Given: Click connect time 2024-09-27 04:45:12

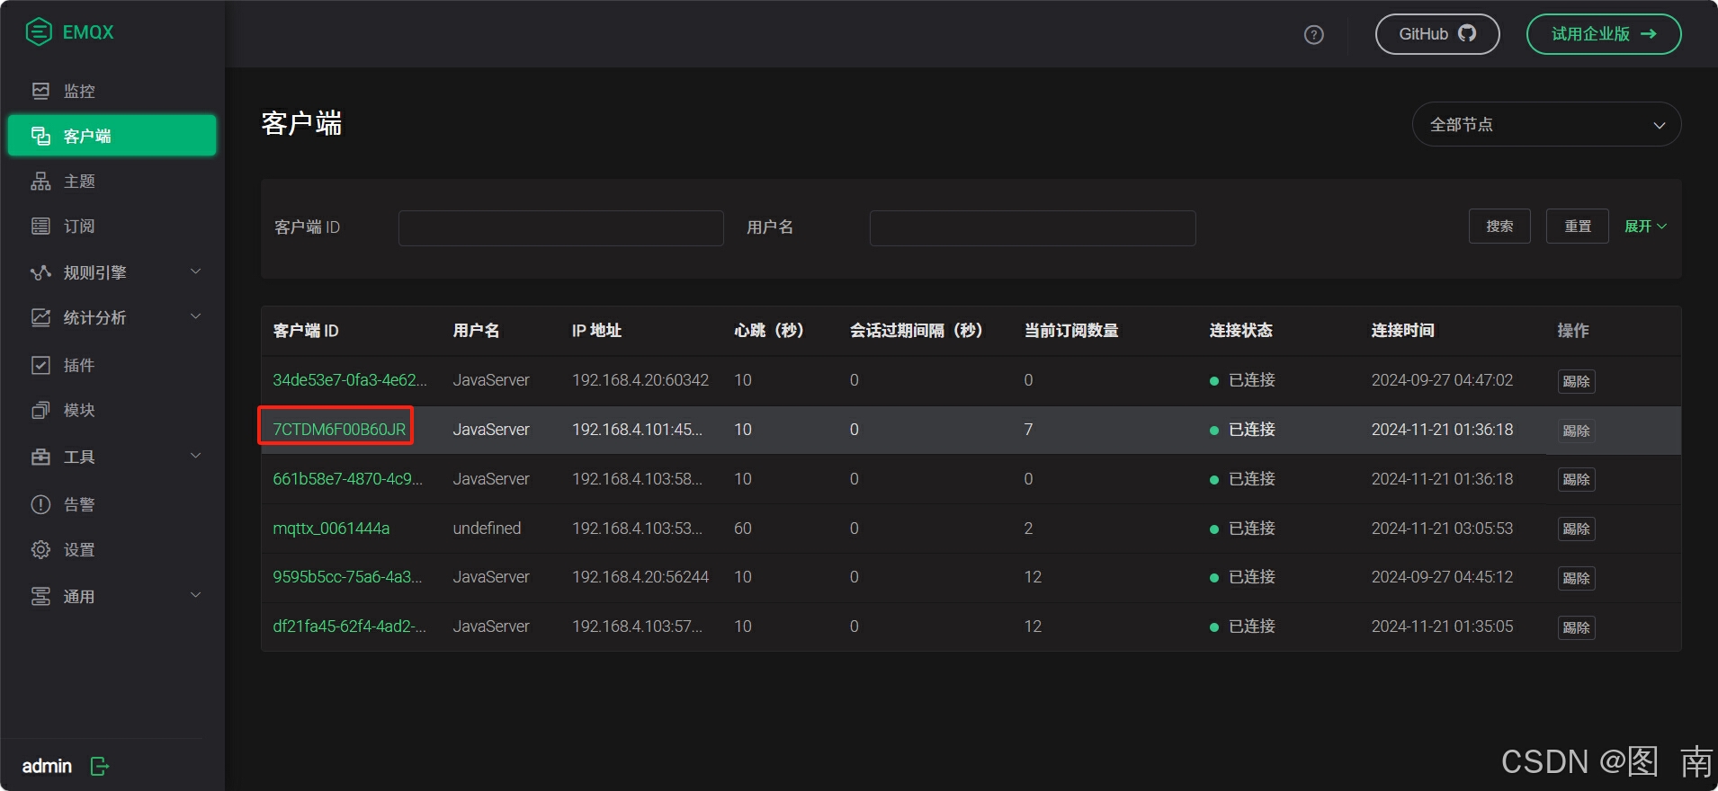Looking at the screenshot, I should click(1442, 577).
